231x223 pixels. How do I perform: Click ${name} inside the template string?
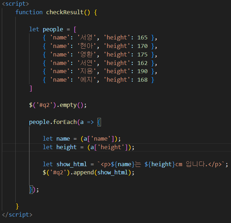(x=123, y=164)
